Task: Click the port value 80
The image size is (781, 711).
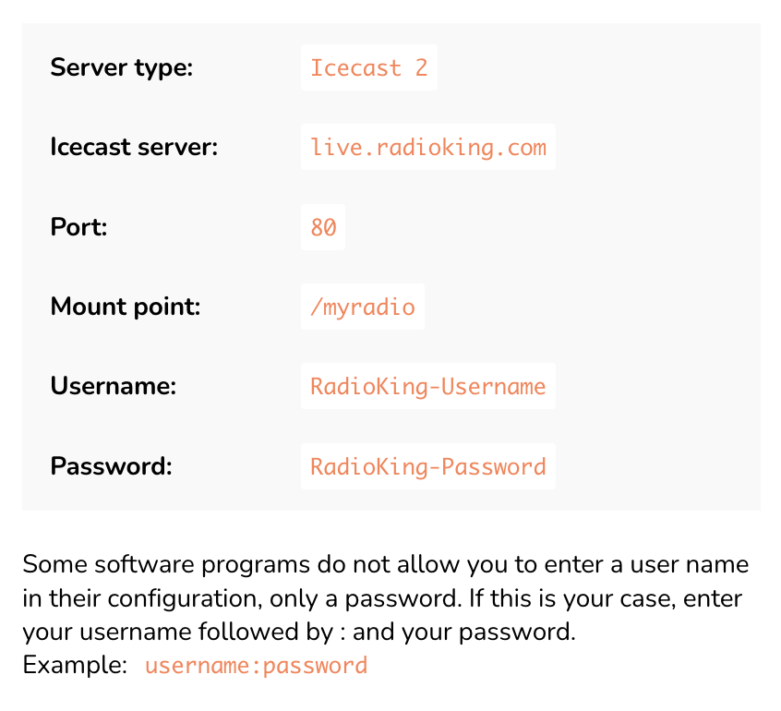Action: (x=323, y=227)
